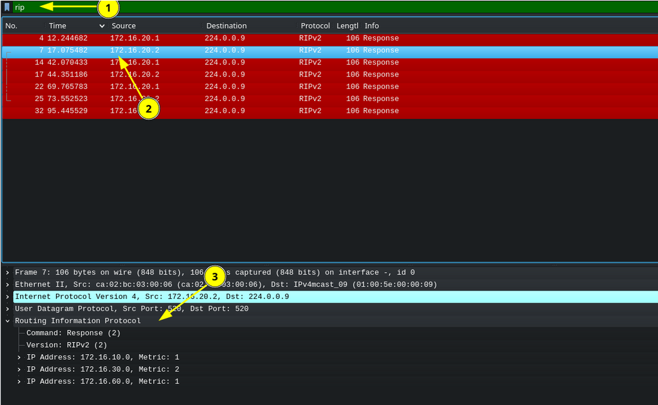This screenshot has width=658, height=405.
Task: Sort packets by the Source column header
Action: click(123, 26)
